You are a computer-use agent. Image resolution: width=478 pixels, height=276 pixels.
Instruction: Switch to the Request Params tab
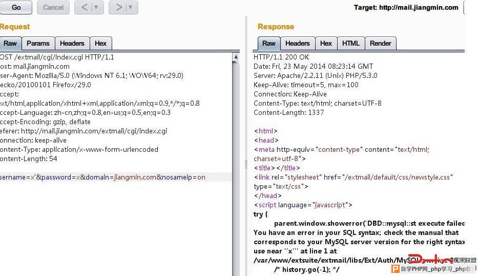point(38,44)
